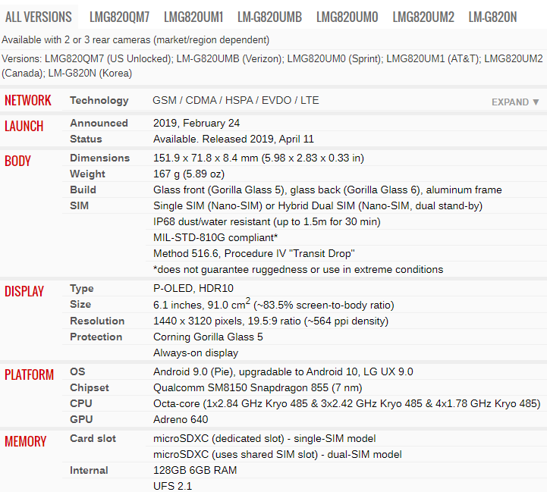Open the Announced spec label
Image resolution: width=547 pixels, height=492 pixels.
coord(99,123)
